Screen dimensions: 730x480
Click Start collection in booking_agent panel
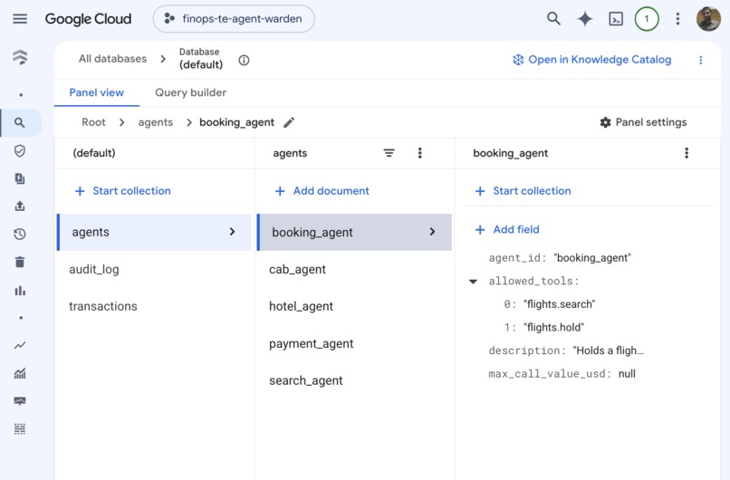pos(523,191)
